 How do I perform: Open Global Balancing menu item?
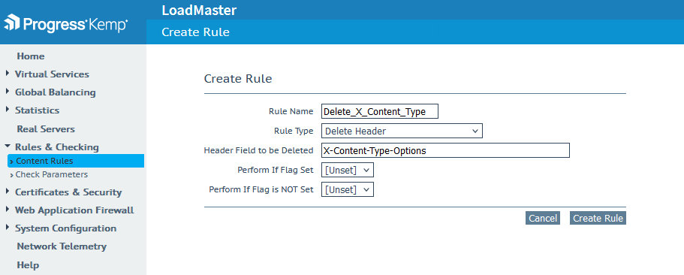point(56,92)
